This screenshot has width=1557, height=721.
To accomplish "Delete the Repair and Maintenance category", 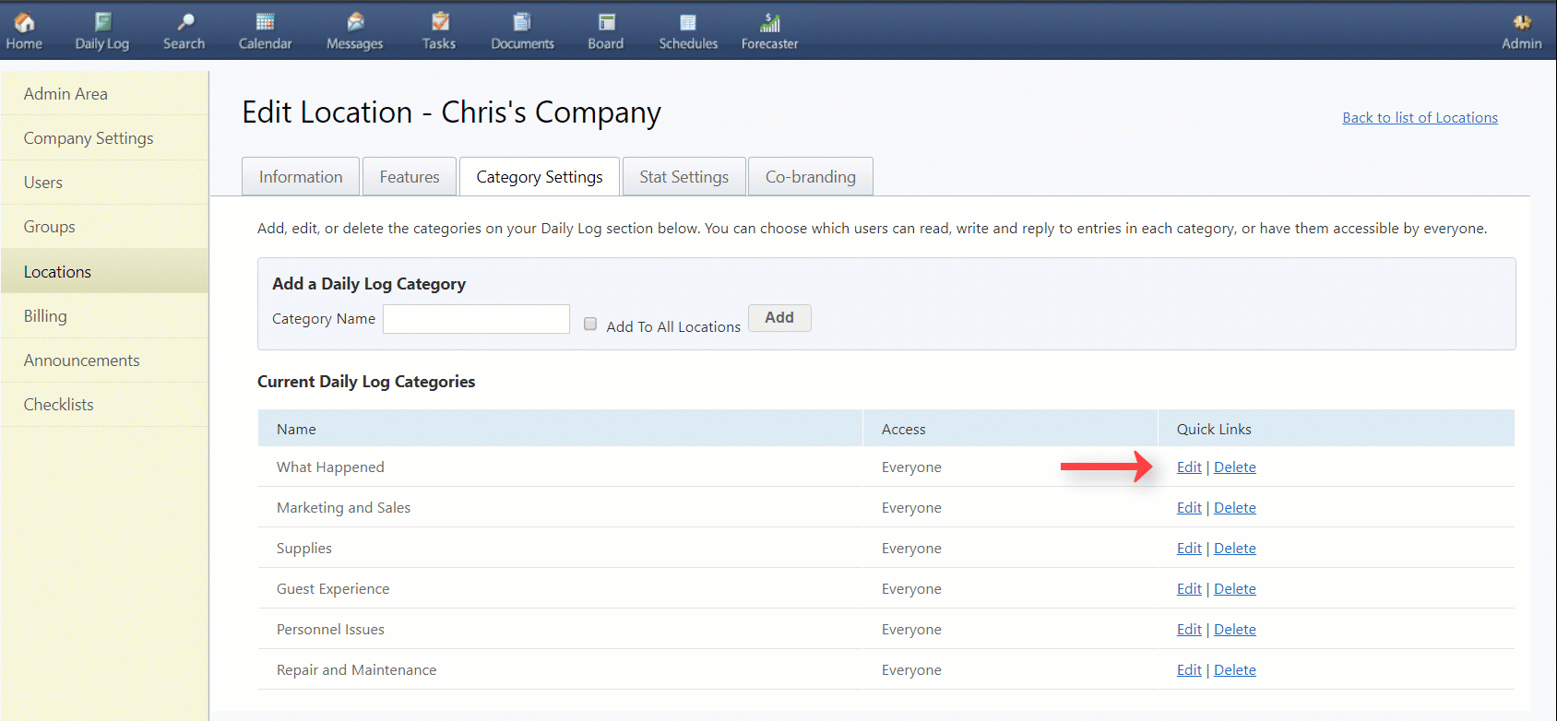I will (x=1234, y=670).
